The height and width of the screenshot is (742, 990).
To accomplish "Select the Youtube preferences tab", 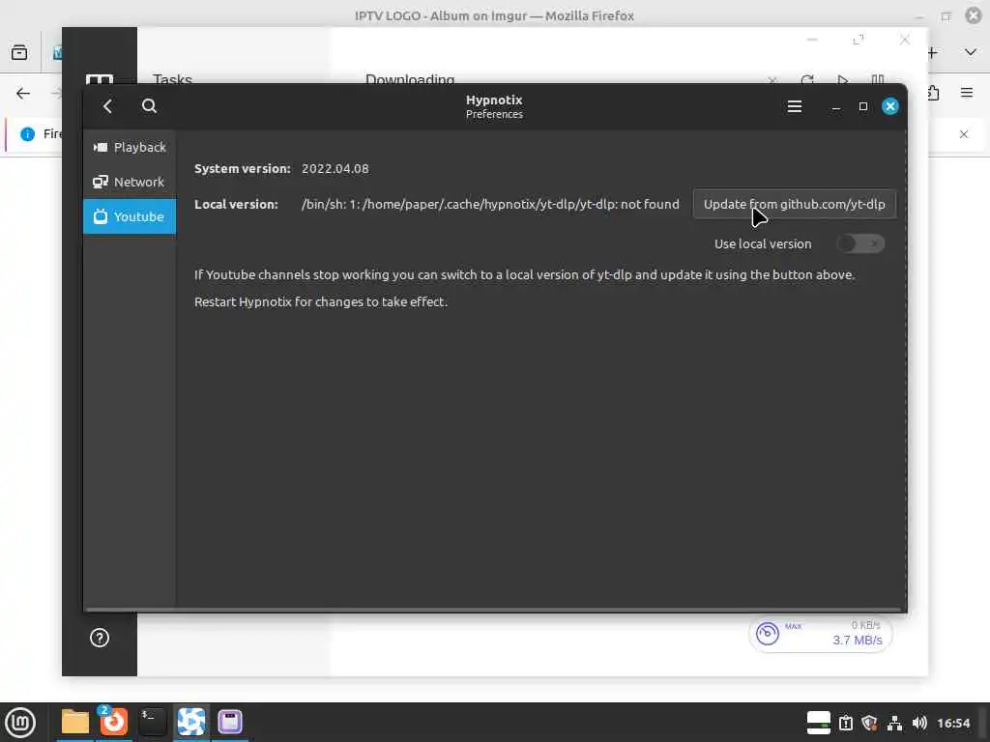I will (130, 216).
